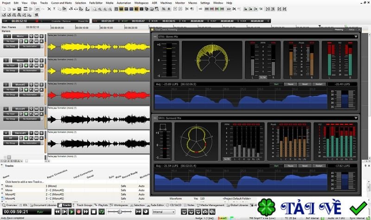
Task: Click Restart in the Surround Mix loudness section
Action: coord(319,166)
